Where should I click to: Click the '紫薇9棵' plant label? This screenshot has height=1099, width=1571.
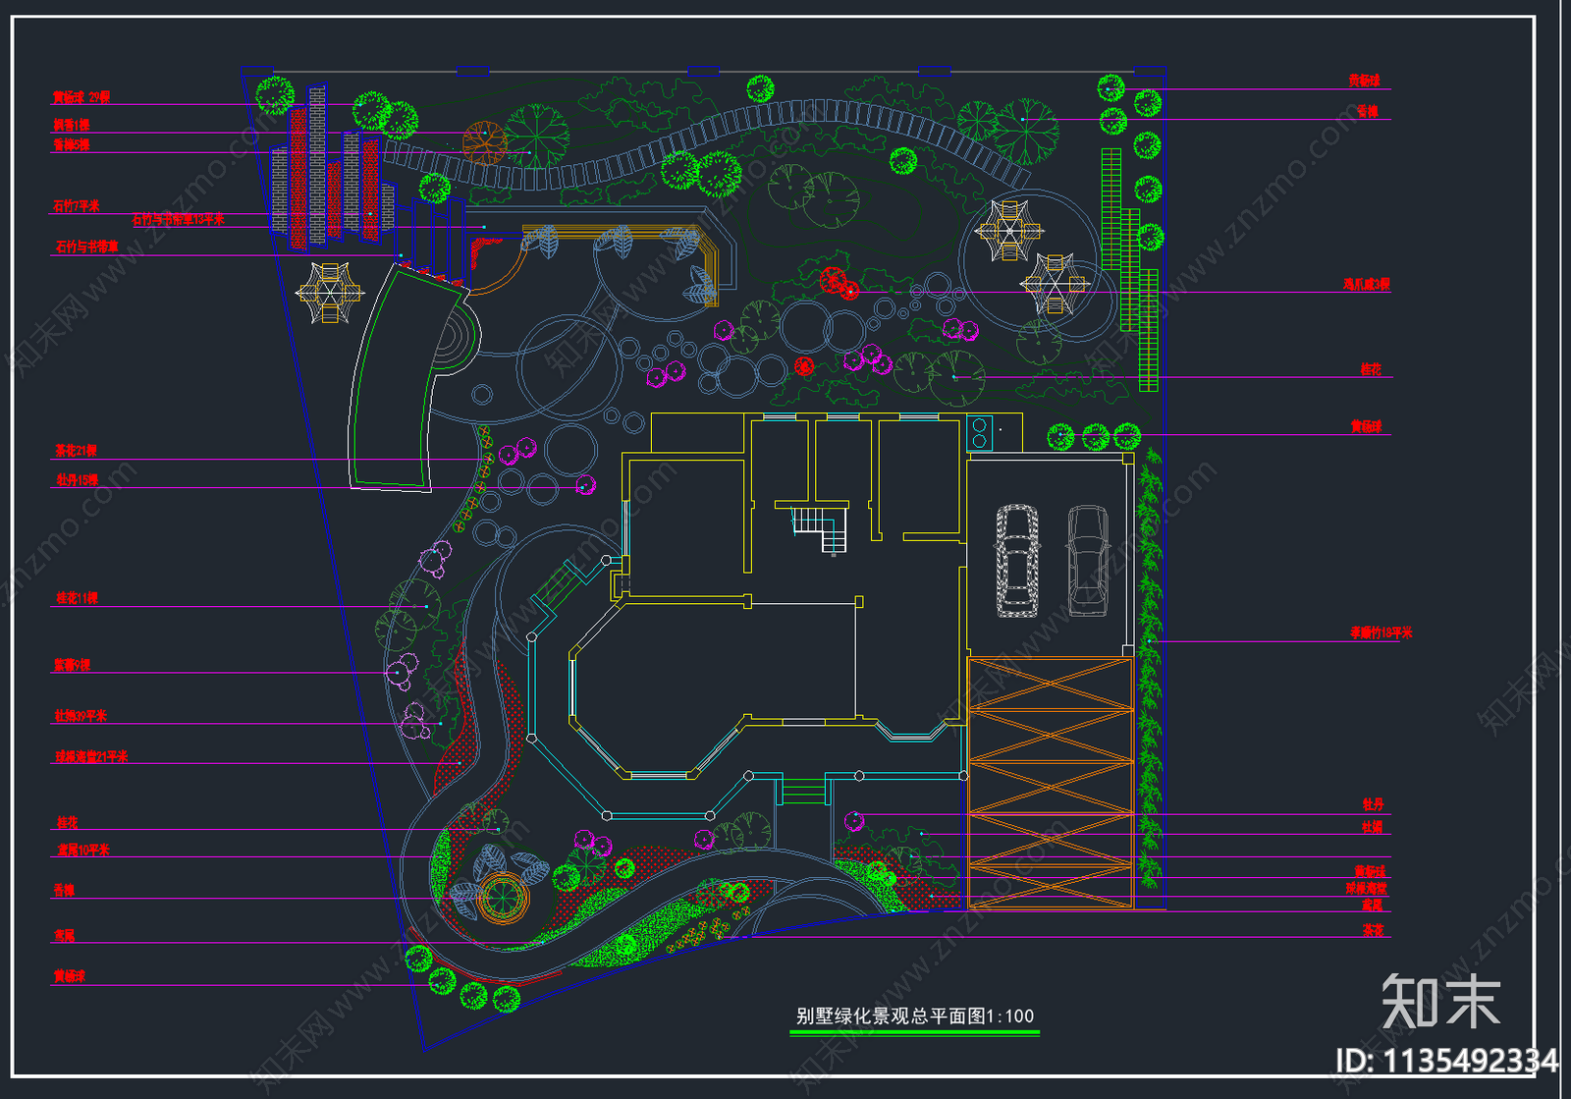pos(73,666)
